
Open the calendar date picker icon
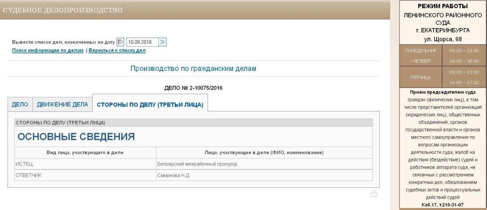[x=120, y=42]
